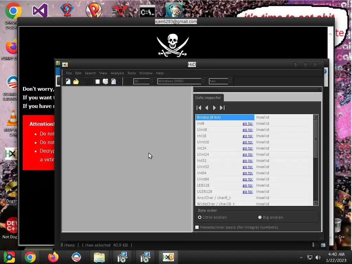Expand the arrow next to disk image icon
Image resolution: width=352 pixels, height=264 pixels.
pos(119,81)
